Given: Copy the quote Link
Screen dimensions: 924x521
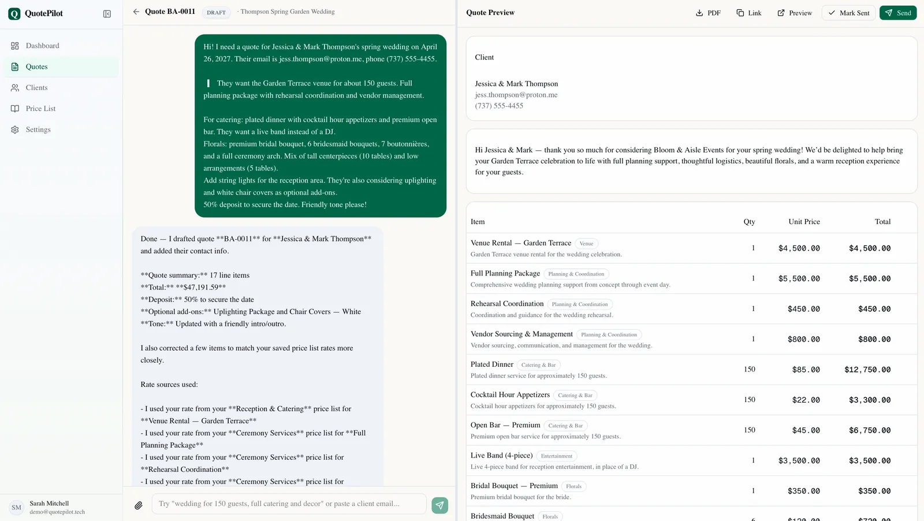Looking at the screenshot, I should click(x=749, y=13).
